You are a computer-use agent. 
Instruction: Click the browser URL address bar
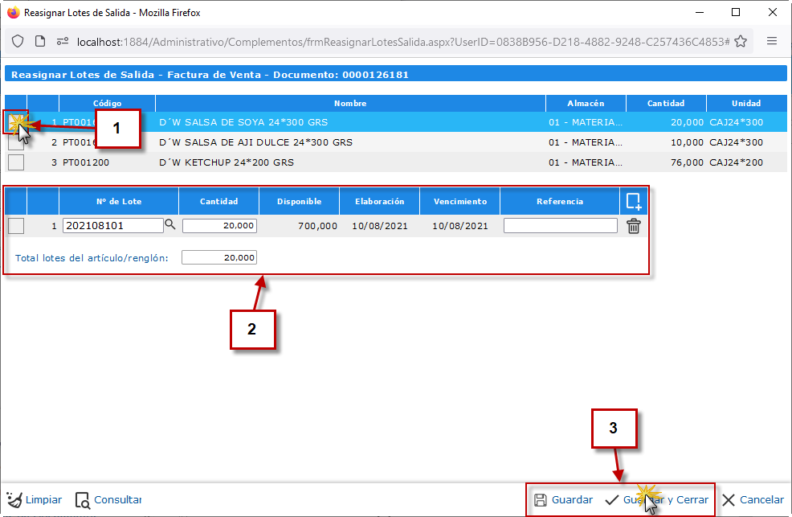point(402,42)
